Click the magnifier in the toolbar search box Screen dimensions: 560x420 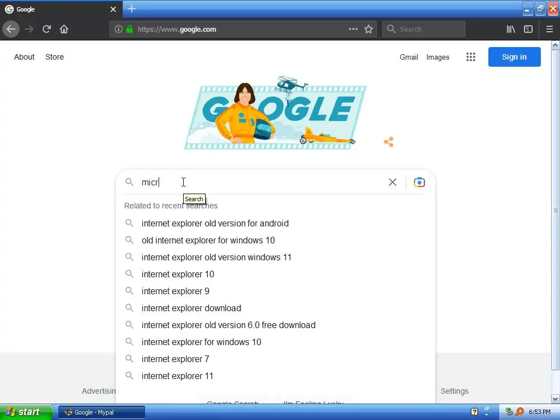click(x=392, y=29)
